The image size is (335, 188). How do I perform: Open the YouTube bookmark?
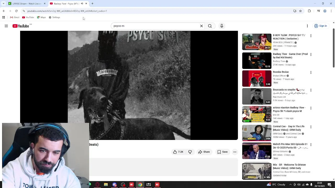[x=28, y=17]
